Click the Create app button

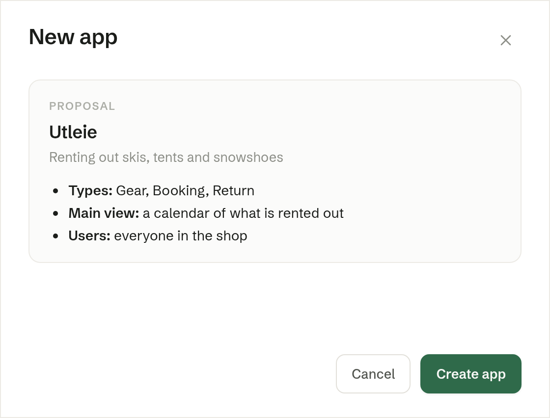471,374
